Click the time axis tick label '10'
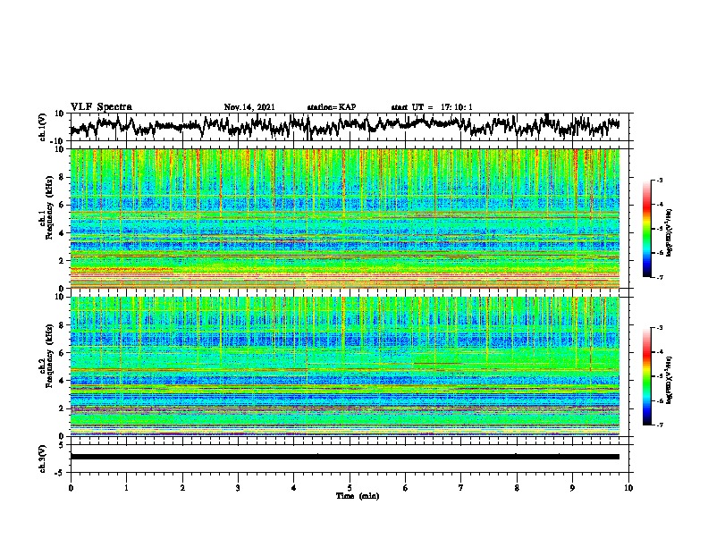Screen dimensions: 708x547 tap(628, 488)
